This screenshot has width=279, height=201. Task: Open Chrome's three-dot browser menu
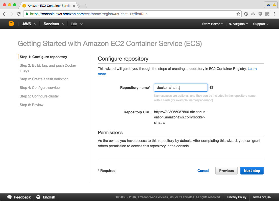tap(274, 14)
